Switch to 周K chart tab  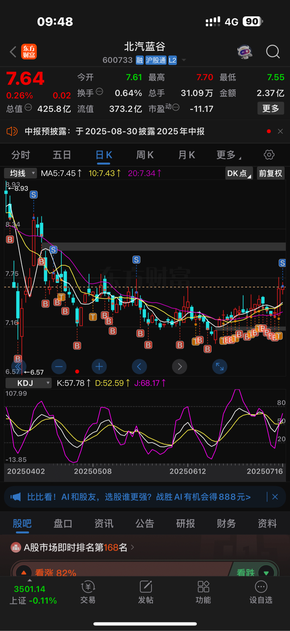click(x=145, y=155)
